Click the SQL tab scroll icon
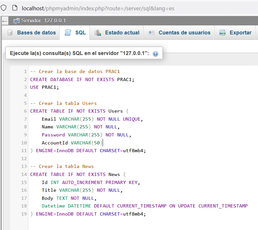Screen dimensions: 258x230 68,32
